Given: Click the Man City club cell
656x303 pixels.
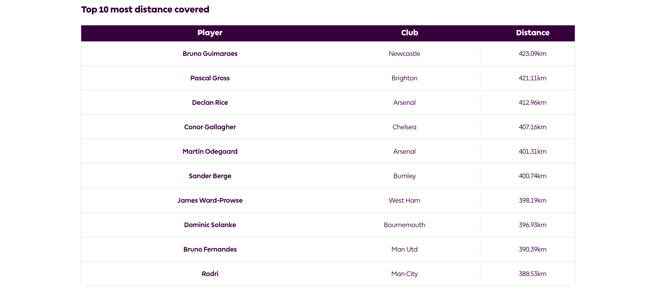Looking at the screenshot, I should point(404,274).
